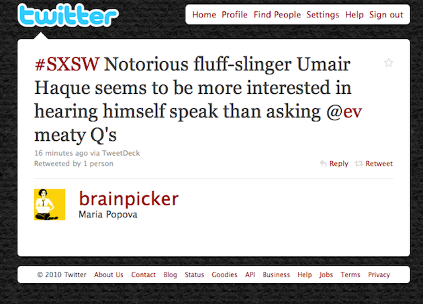Image resolution: width=423 pixels, height=304 pixels.
Task: Open the Goodies footer link
Action: (224, 274)
